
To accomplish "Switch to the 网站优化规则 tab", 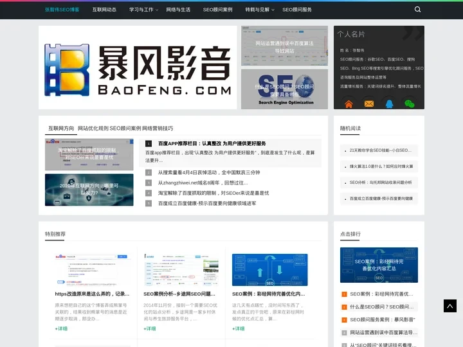I will (x=93, y=129).
